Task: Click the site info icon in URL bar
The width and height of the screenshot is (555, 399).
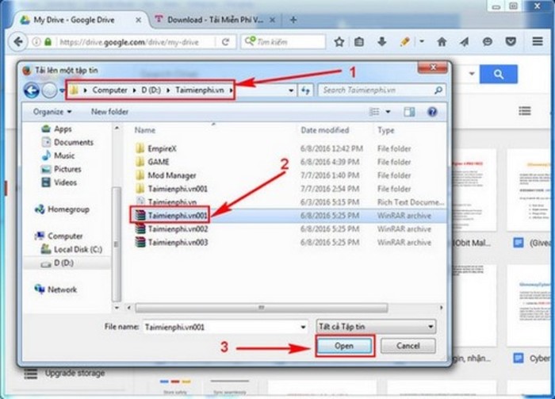Action: (36, 42)
